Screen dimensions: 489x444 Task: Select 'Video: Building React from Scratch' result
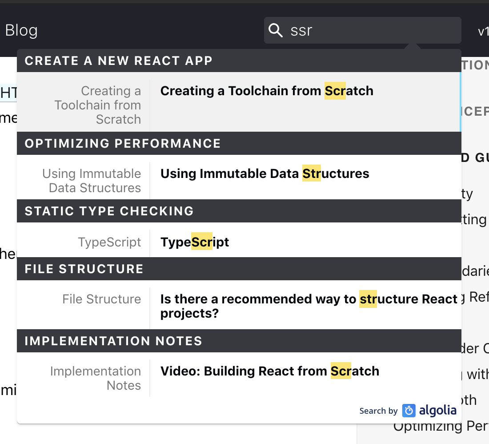pos(269,371)
